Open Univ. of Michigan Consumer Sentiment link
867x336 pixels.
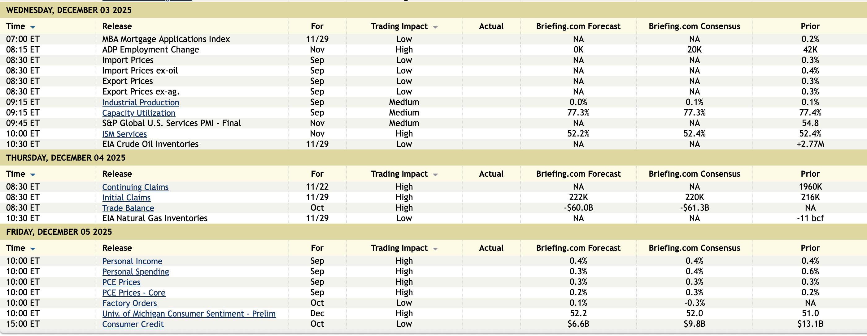tap(189, 313)
